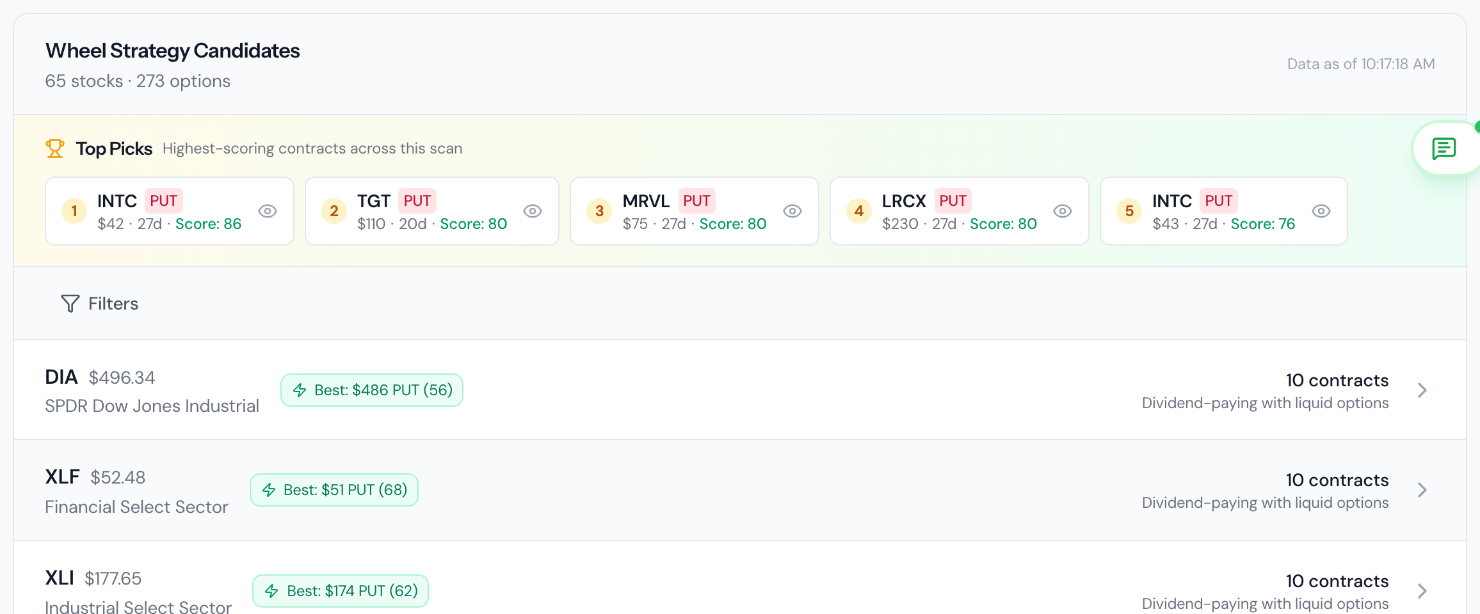Click Industrial Select Sector name

(139, 606)
